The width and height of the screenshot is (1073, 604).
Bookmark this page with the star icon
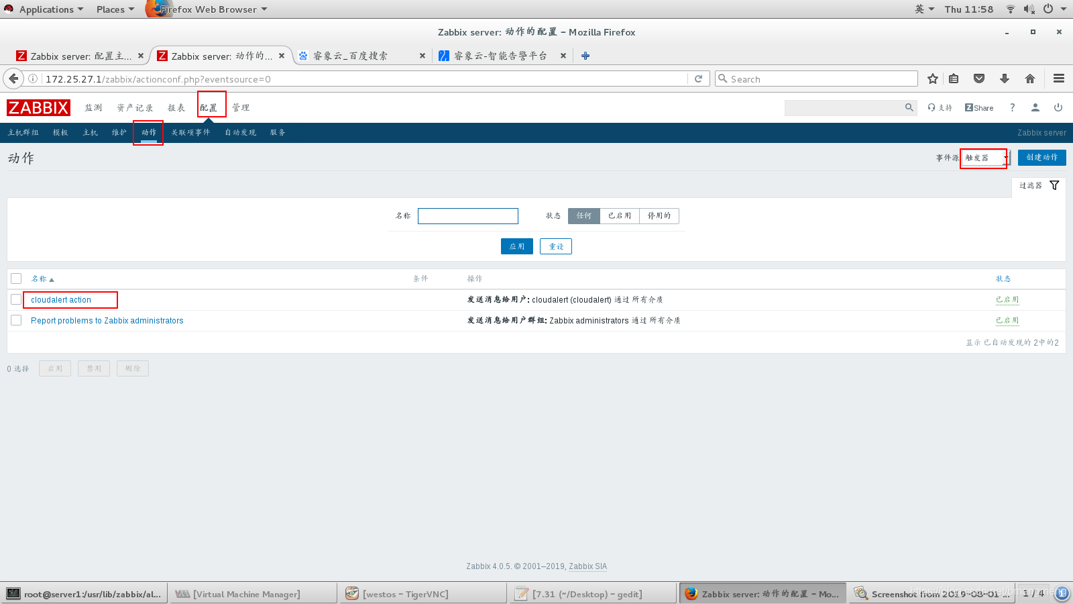933,79
